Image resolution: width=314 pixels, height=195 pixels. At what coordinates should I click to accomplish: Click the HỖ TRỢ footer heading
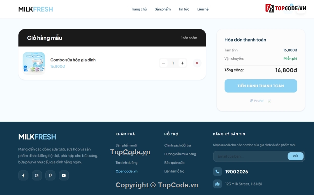171,134
